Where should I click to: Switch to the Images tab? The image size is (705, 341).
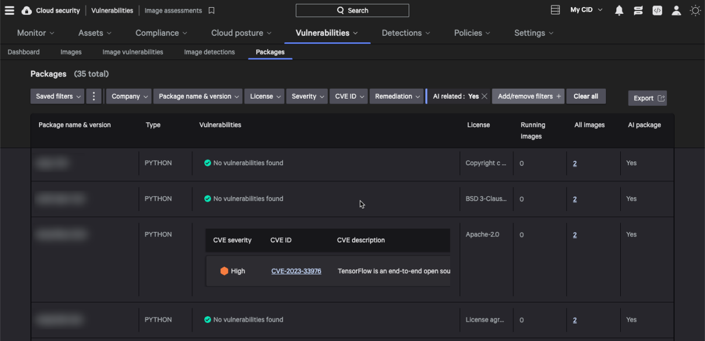click(x=71, y=52)
